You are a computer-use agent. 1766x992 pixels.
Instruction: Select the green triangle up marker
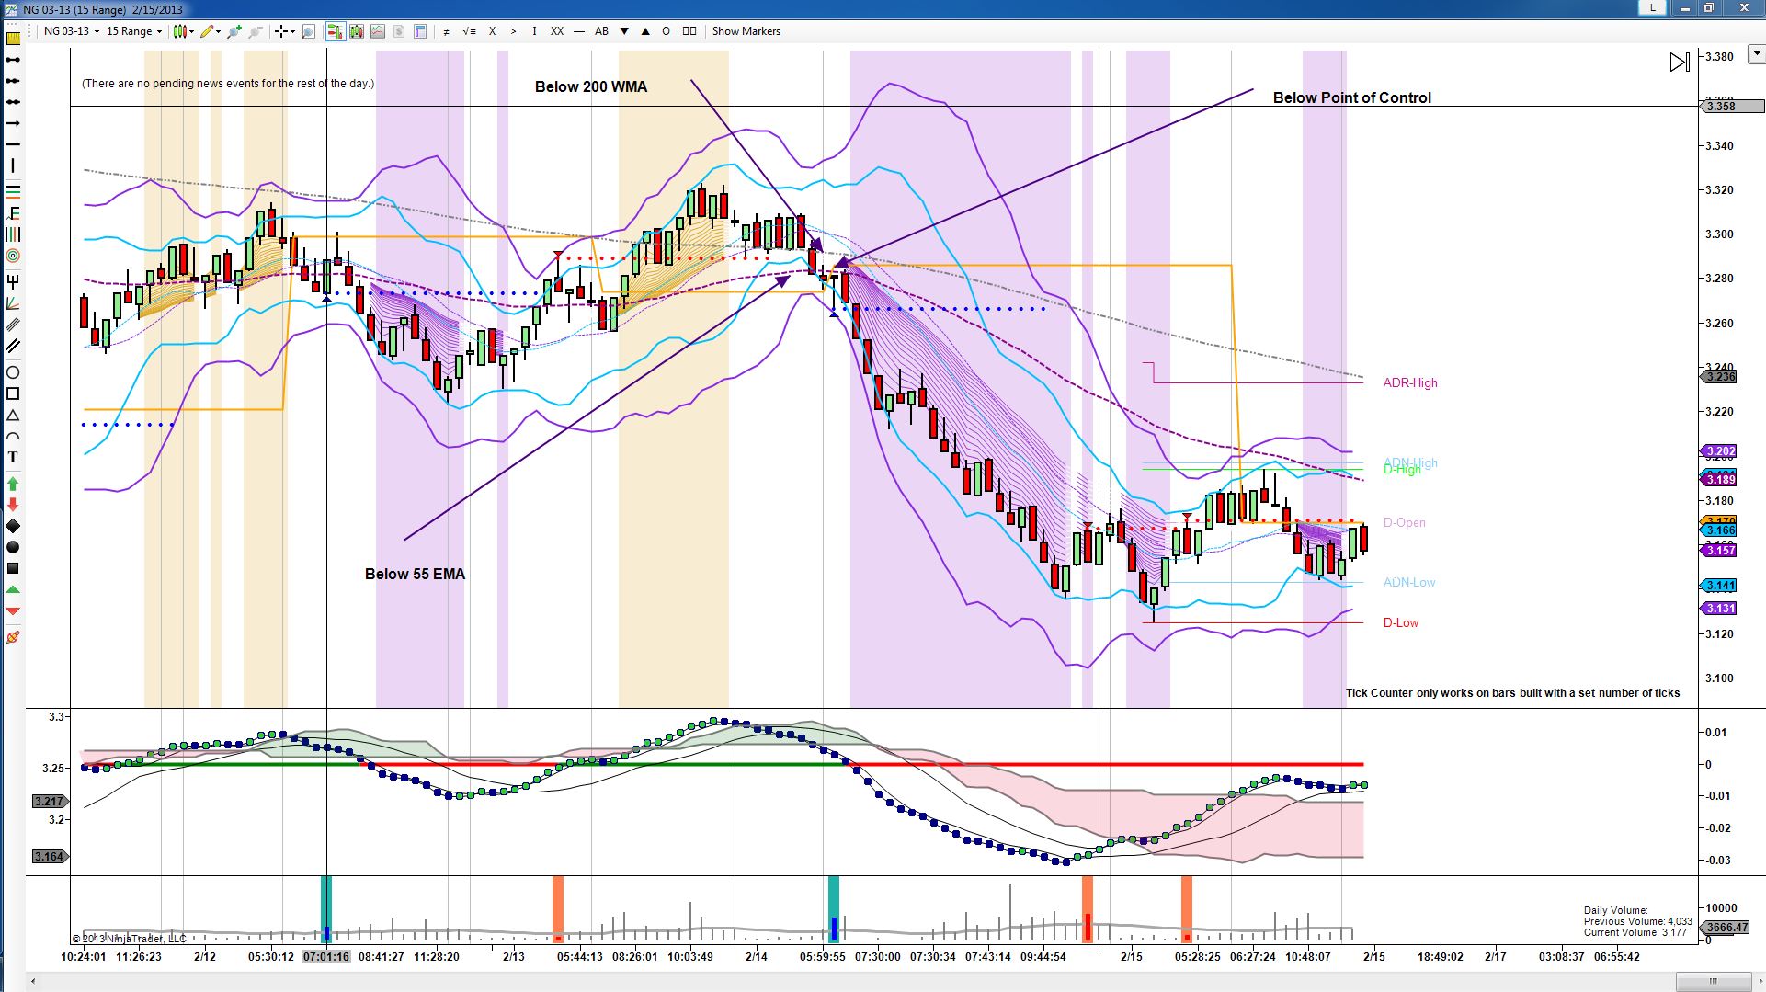(13, 589)
